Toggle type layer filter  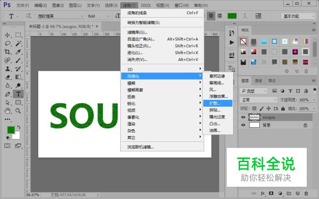pos(291,91)
